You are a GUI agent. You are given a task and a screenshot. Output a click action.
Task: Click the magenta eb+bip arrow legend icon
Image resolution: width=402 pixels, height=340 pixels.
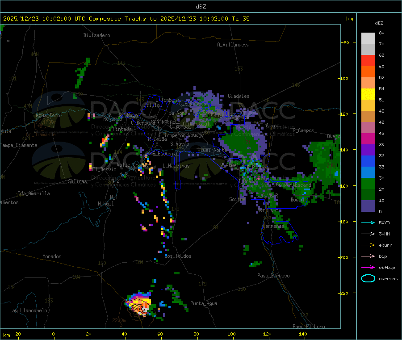(368, 267)
